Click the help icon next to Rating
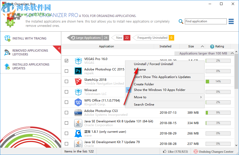Screen dimensions: 239x155 [212, 46]
